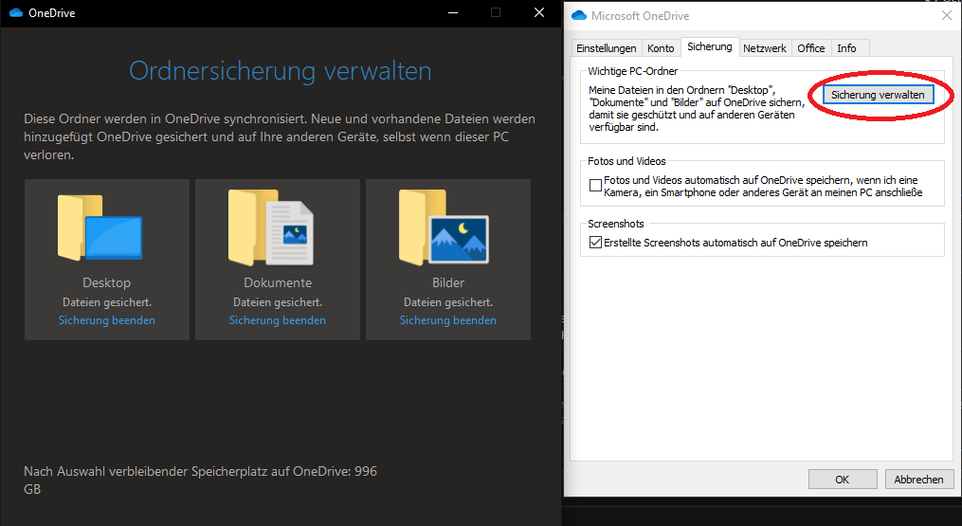Screen dimensions: 962x526
Task: Switch to the Einstellungen tab
Action: pyautogui.click(x=607, y=48)
